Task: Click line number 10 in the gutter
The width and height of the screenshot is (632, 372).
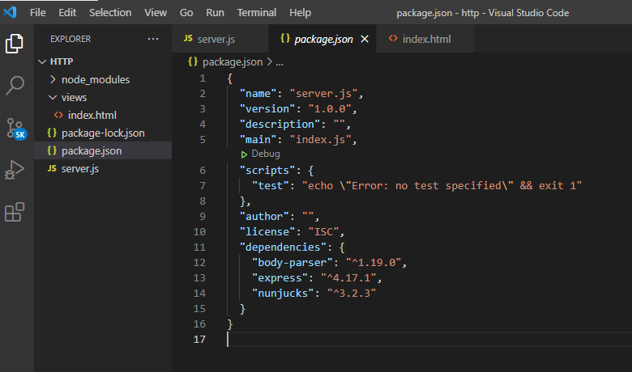Action: pyautogui.click(x=199, y=232)
